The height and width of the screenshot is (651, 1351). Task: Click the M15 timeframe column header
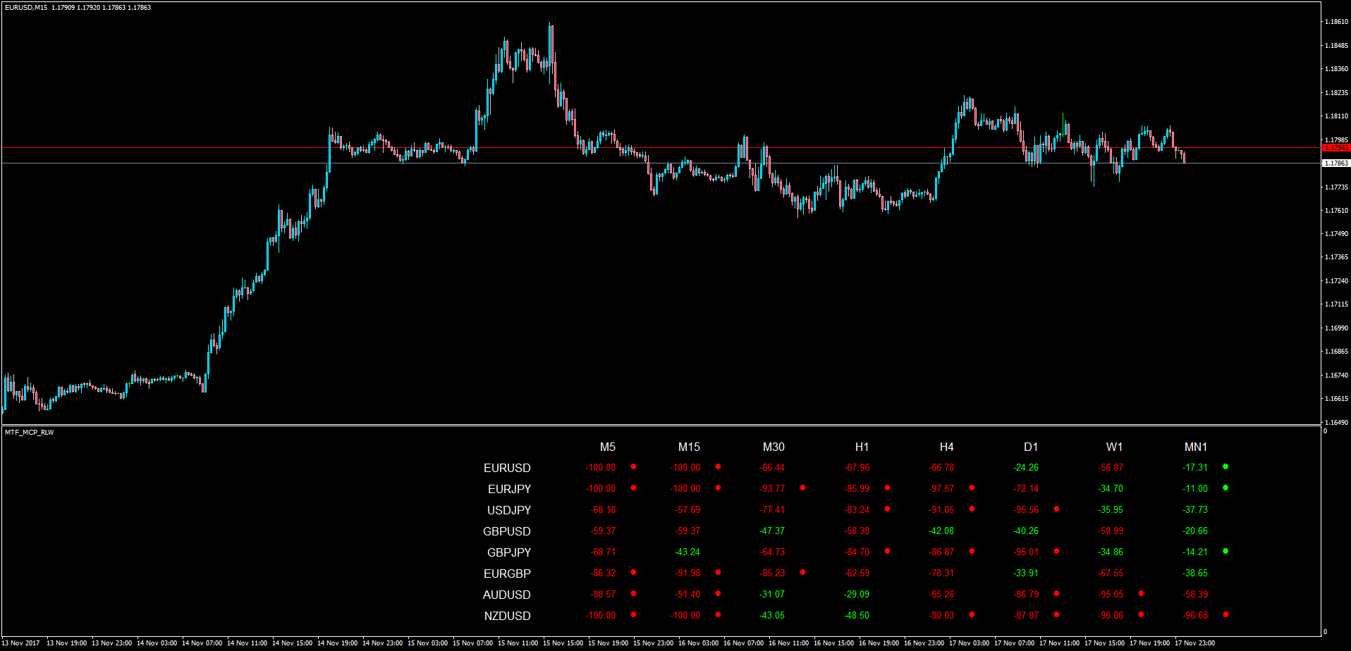point(689,447)
